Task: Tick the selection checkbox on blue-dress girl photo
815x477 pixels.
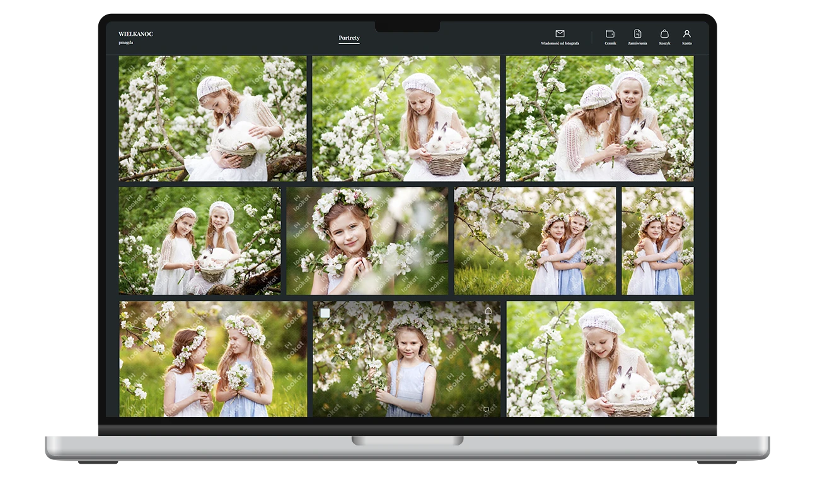Action: coord(325,313)
